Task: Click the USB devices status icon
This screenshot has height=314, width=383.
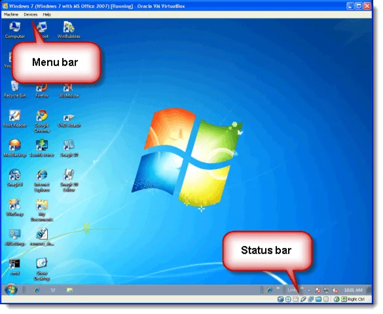Action: click(x=303, y=299)
